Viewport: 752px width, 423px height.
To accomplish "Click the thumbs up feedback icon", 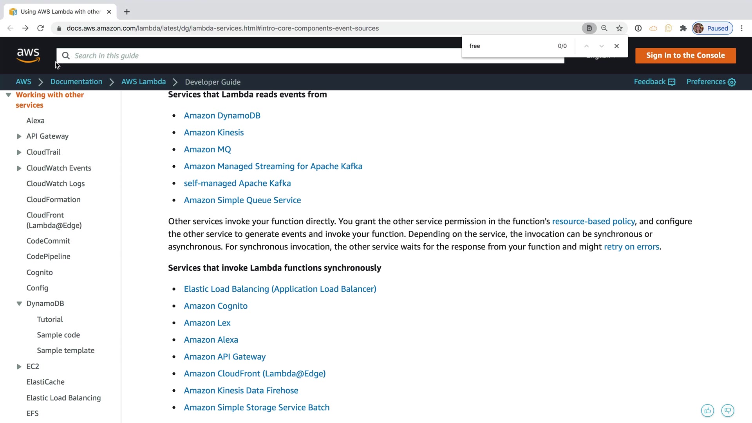I will coord(707,410).
